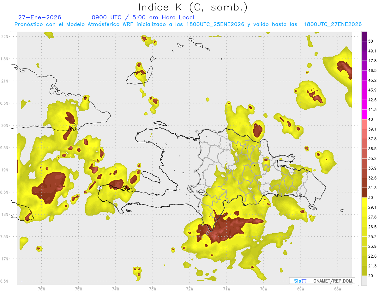
Task: Click the "Pronóstico con el Modelo Atmosférico WRF" line
Action: coord(188,24)
